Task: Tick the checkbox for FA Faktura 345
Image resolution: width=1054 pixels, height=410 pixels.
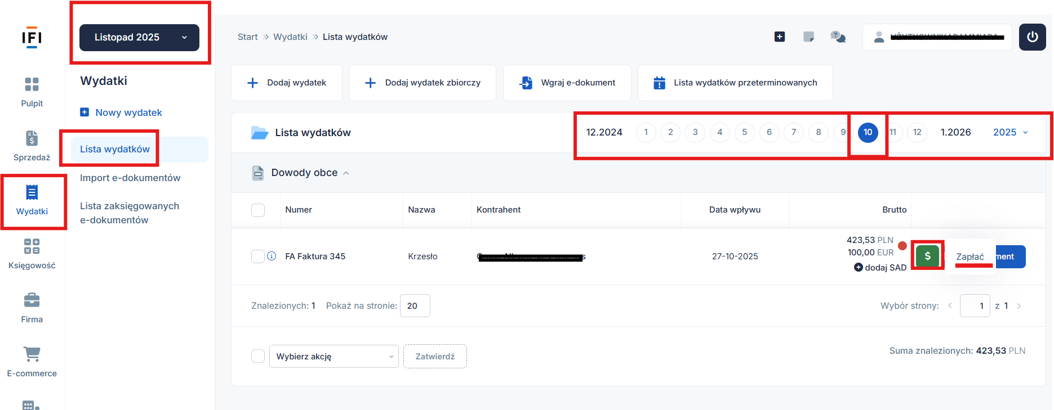Action: pyautogui.click(x=257, y=256)
